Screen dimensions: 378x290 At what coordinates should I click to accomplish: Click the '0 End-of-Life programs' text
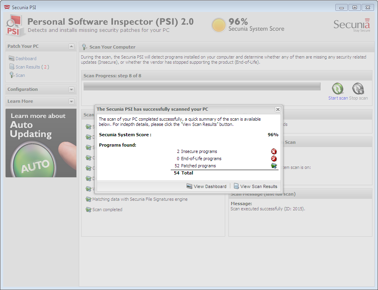pyautogui.click(x=199, y=159)
